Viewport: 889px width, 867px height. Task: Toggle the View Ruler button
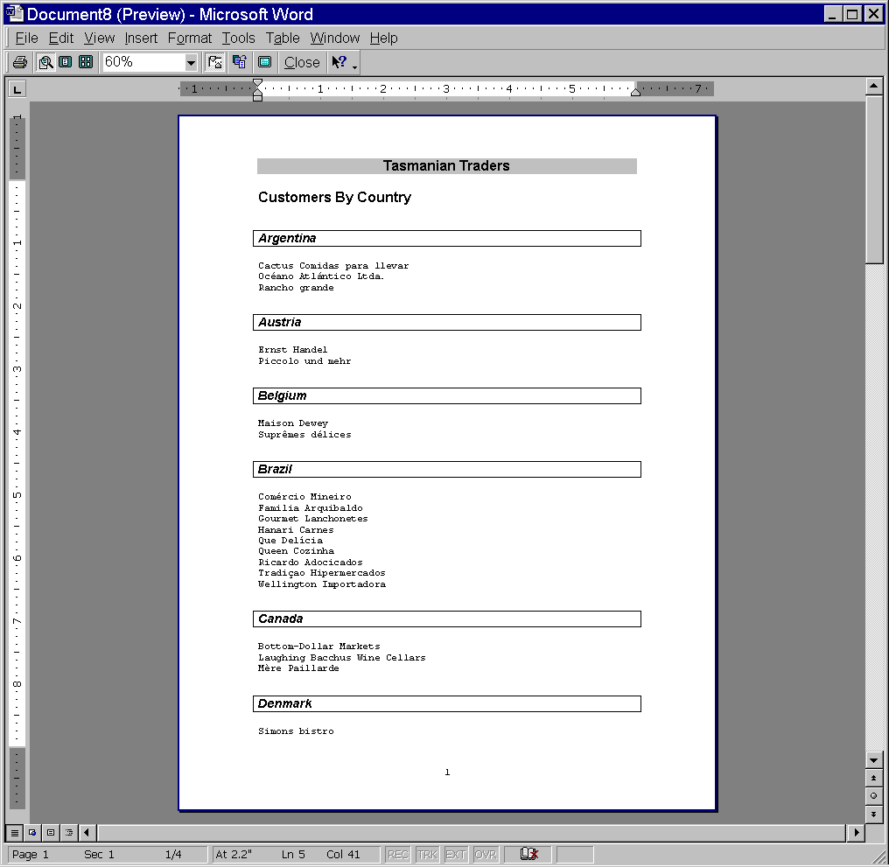click(x=215, y=62)
